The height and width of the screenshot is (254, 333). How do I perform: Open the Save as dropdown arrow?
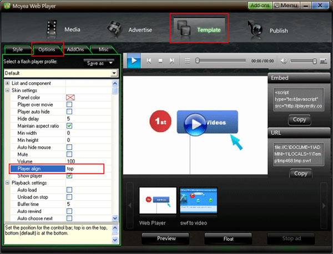tap(110, 63)
